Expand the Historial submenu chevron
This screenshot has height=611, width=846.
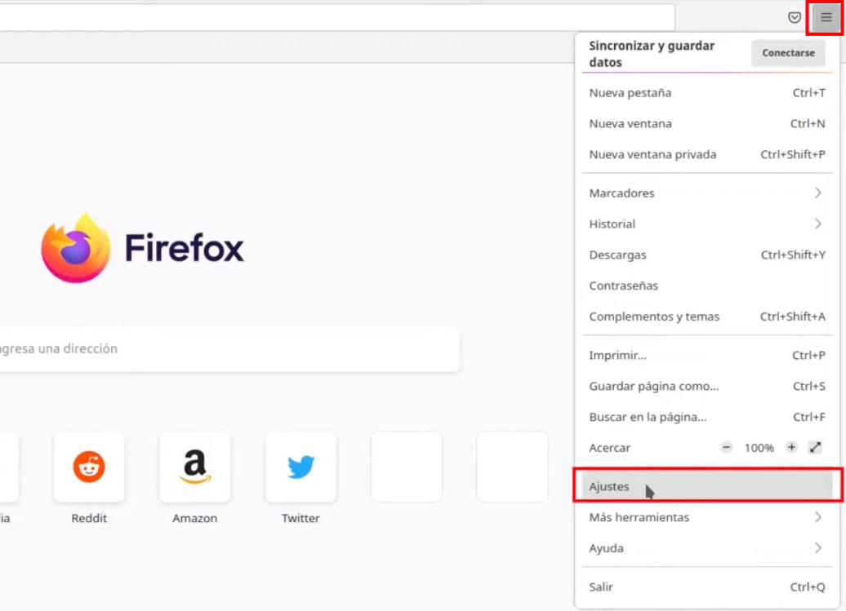click(818, 224)
